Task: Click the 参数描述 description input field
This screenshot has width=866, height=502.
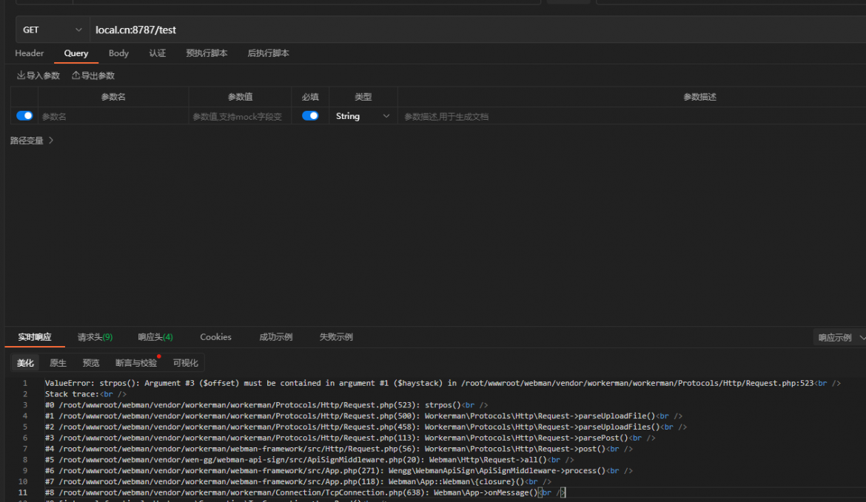Action: 632,116
